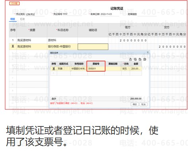Click the 结算方式 column header

[x=63, y=64]
